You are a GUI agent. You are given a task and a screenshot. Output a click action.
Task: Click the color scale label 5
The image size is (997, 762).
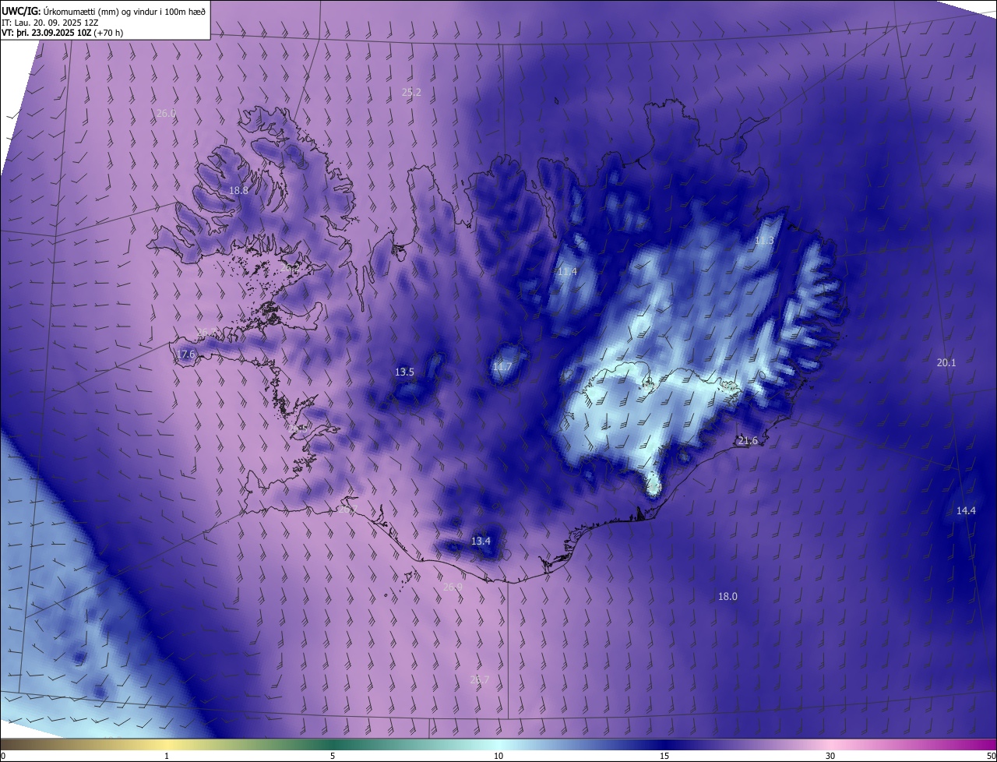[333, 756]
